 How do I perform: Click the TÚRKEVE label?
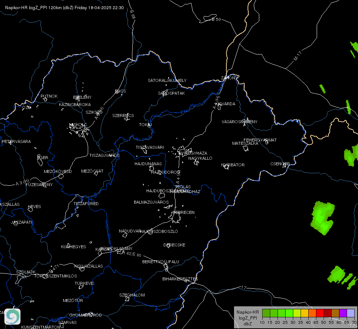84,283
